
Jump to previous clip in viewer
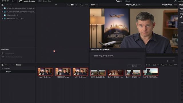174,61
